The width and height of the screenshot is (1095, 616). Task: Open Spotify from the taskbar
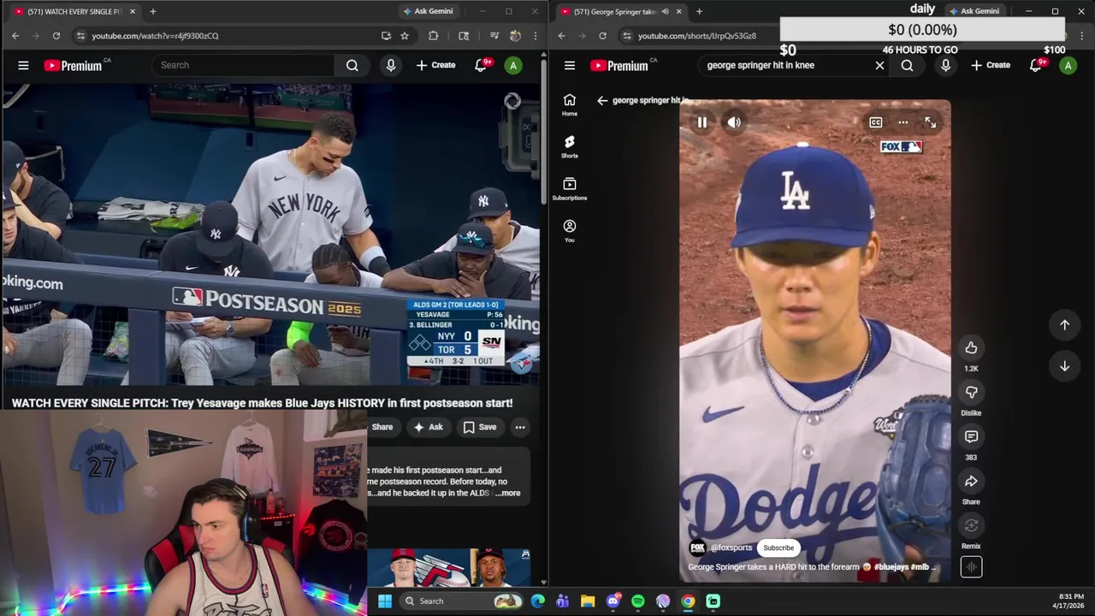637,601
